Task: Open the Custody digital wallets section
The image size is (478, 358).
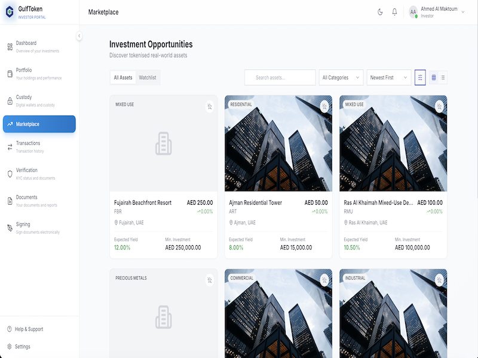Action: point(37,100)
